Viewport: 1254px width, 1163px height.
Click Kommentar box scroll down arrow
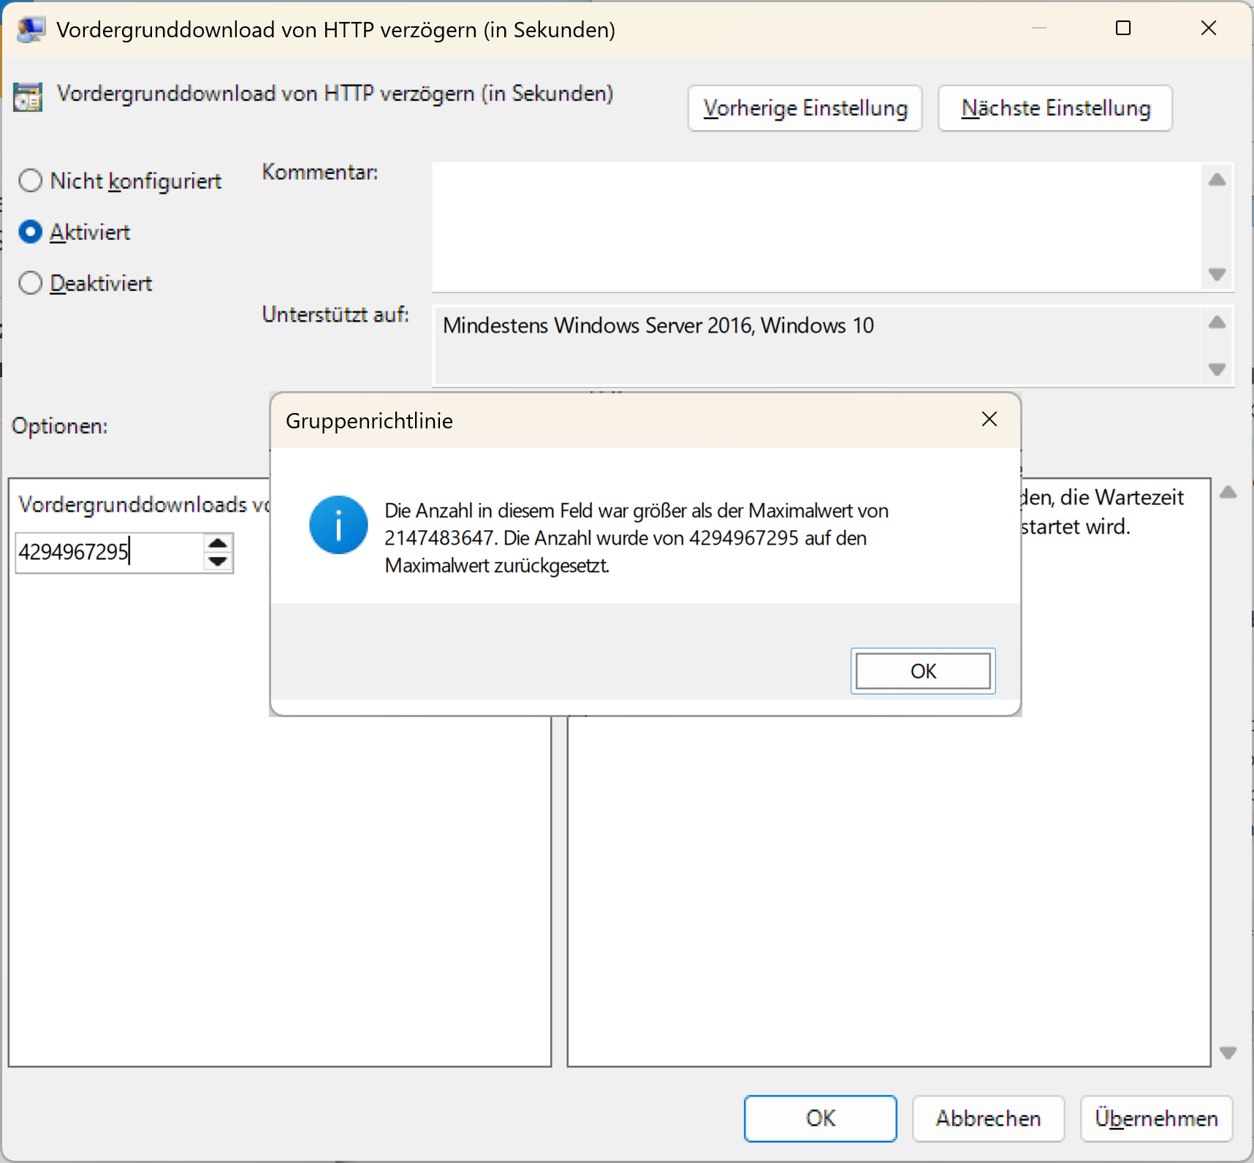(1217, 274)
